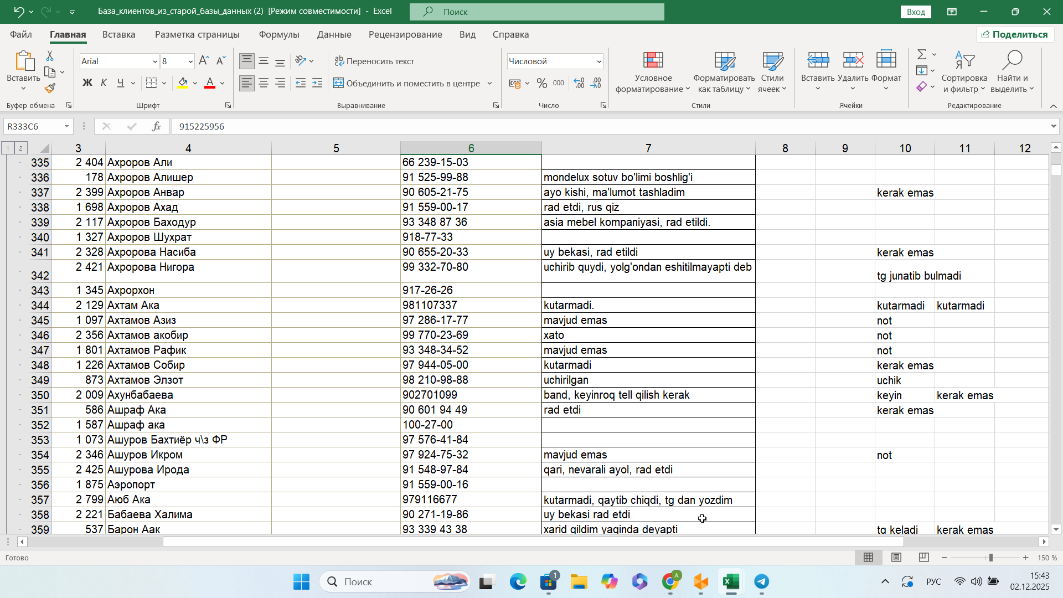The width and height of the screenshot is (1063, 598).
Task: Click the Поделиться button
Action: point(1015,34)
